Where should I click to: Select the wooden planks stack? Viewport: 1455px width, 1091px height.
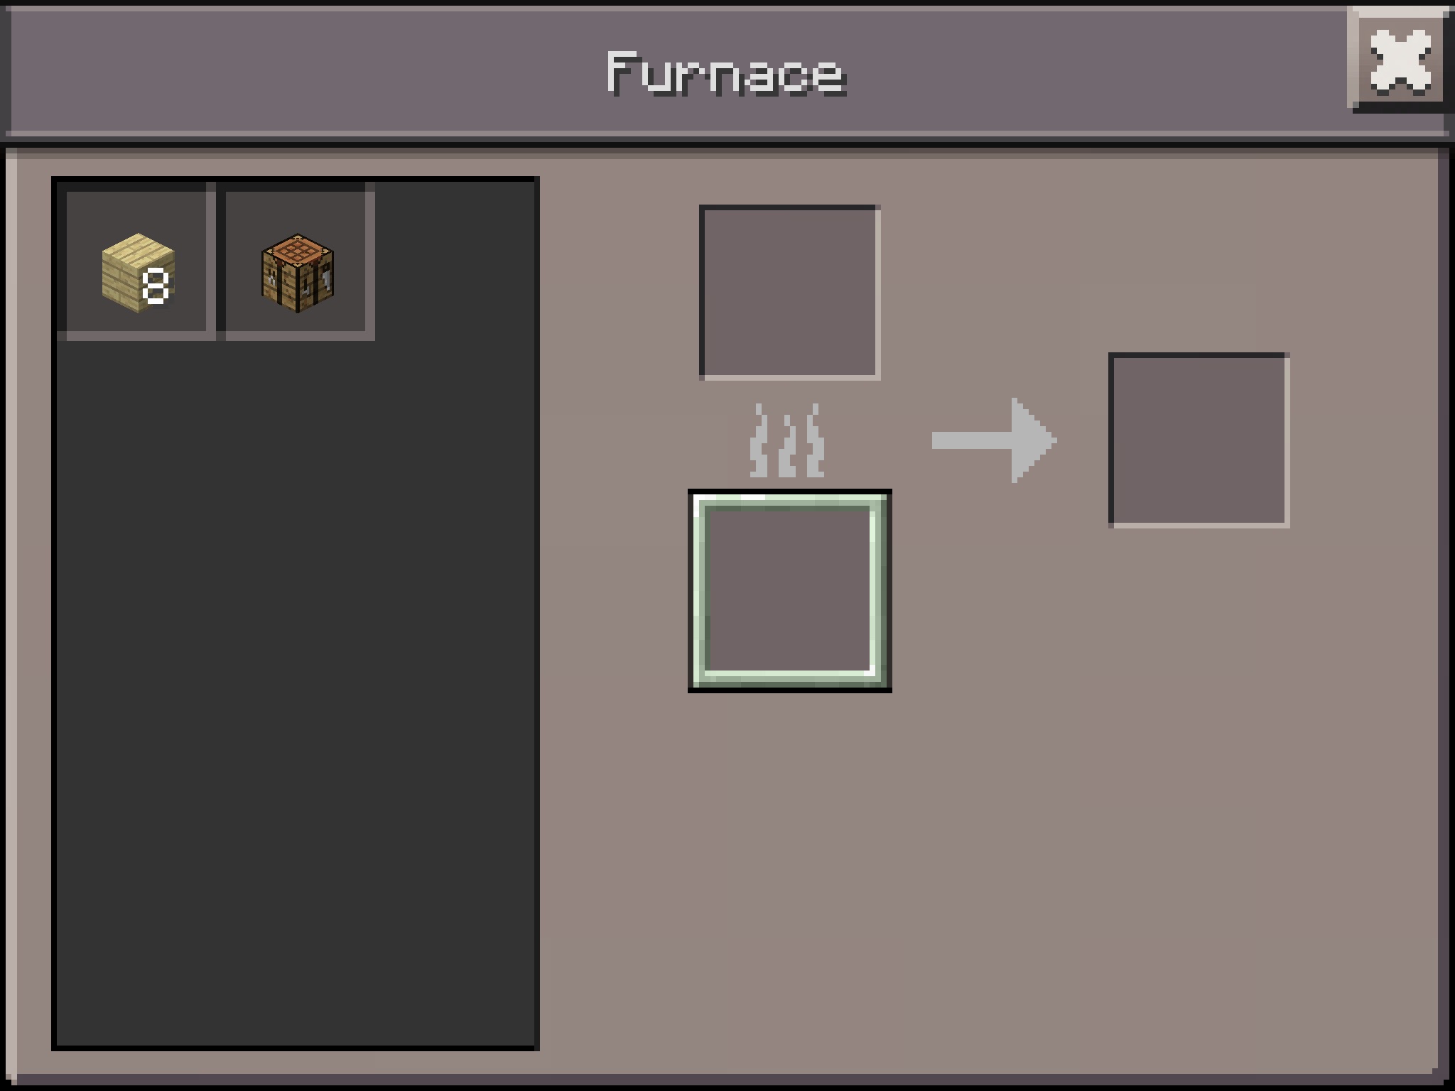[139, 273]
